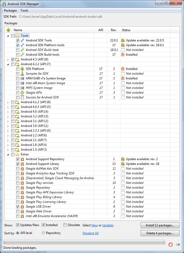Toggle the Updates/New show checkbox

tap(18, 225)
